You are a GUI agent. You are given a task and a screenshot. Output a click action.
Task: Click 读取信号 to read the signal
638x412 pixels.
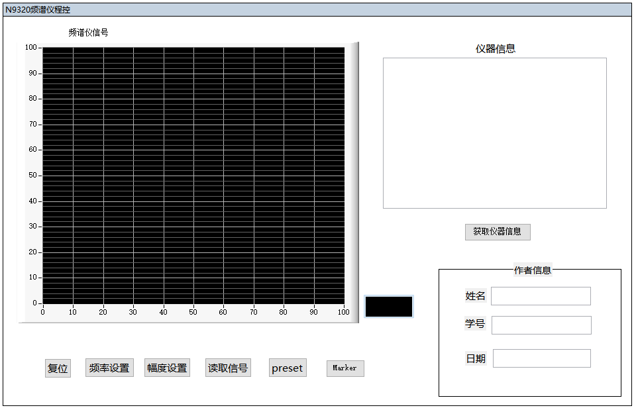click(228, 368)
